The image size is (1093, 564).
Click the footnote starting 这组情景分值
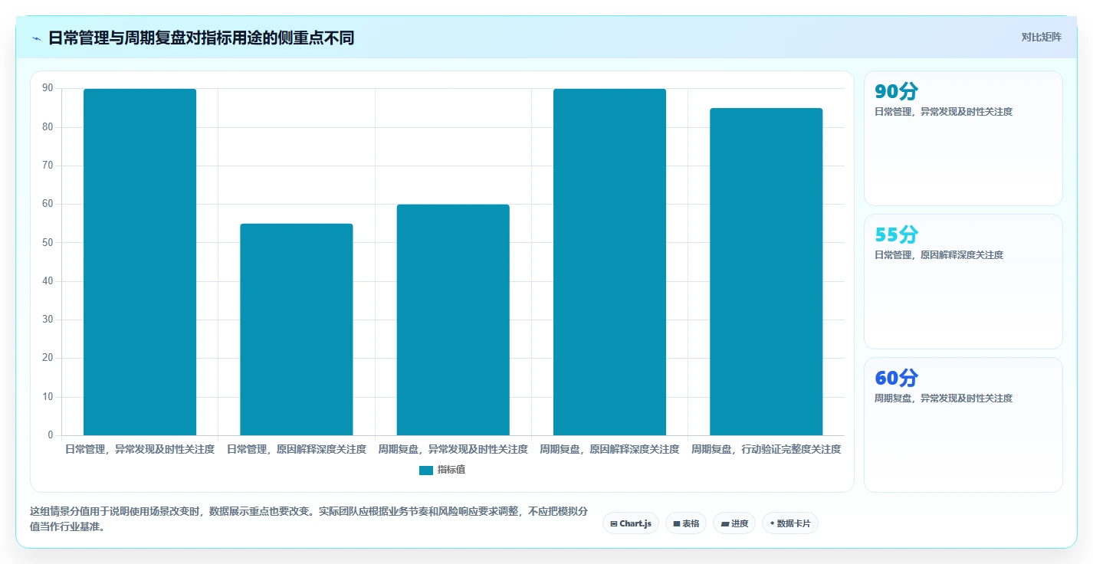[x=309, y=520]
